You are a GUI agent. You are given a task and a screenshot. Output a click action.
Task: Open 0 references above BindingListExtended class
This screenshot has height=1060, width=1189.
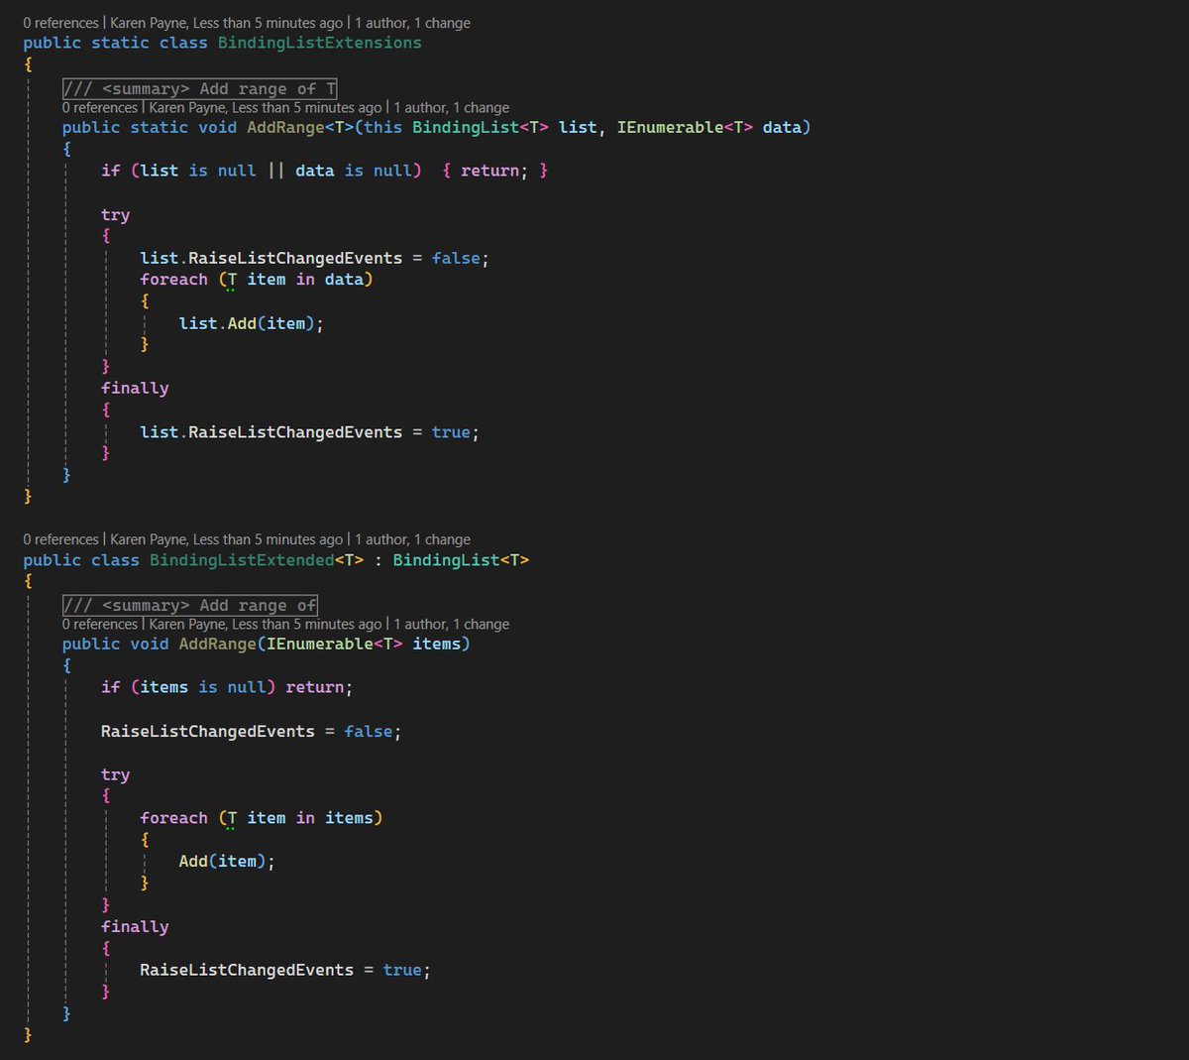(60, 539)
